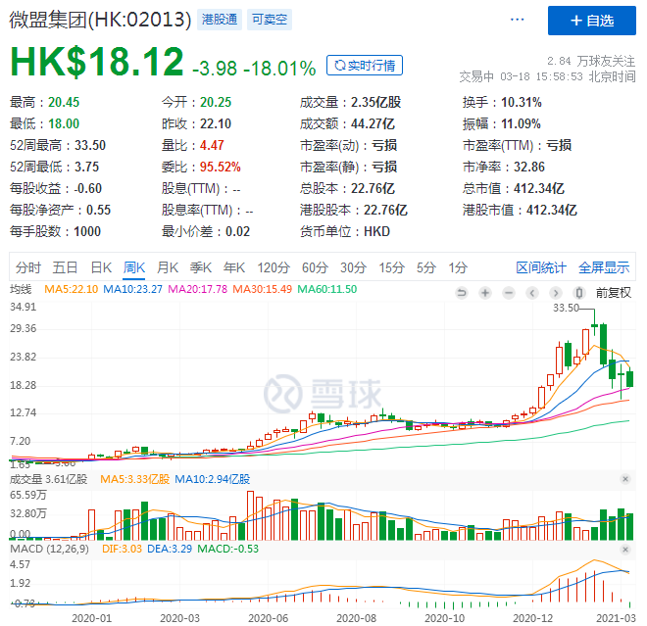The image size is (647, 626).
Task: Zoom out the chart with minus icon
Action: tap(509, 293)
